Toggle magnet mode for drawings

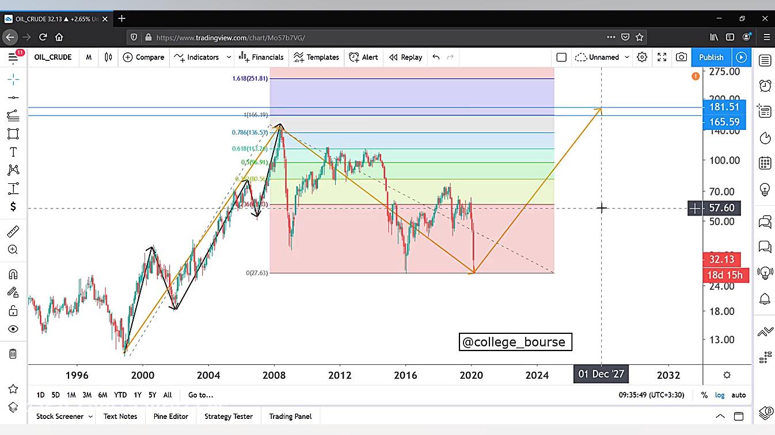tap(13, 274)
